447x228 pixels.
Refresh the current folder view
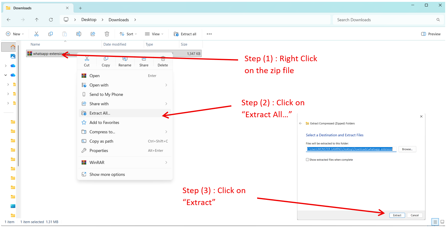(x=51, y=20)
